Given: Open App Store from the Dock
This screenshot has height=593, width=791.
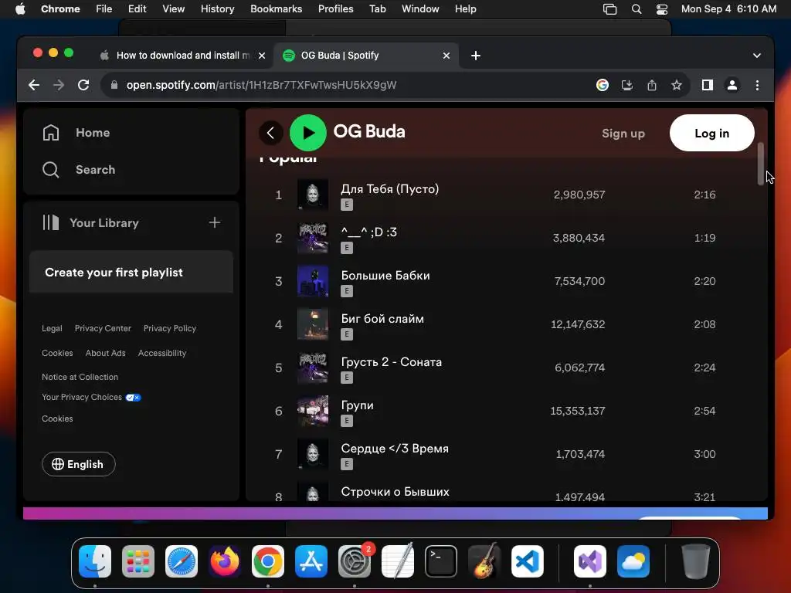Looking at the screenshot, I should 311,561.
